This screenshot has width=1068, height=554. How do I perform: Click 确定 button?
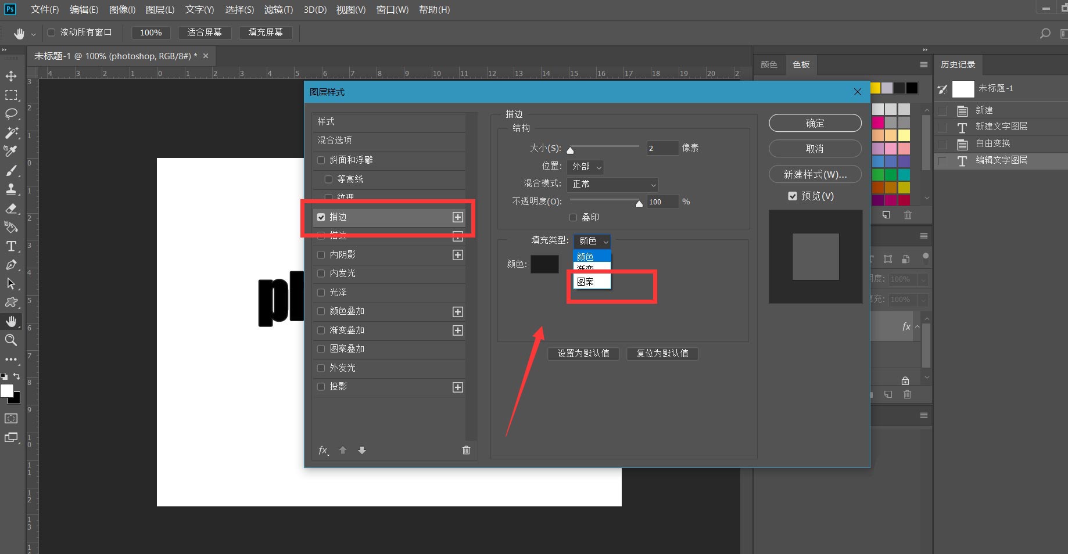point(815,123)
